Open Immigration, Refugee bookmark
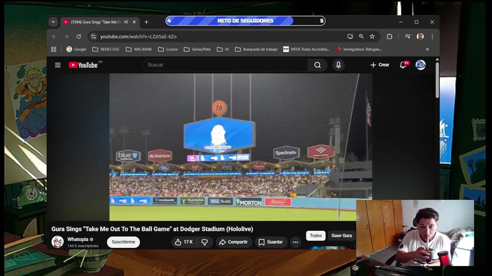Screen dimensions: 492x276 [x=359, y=49]
